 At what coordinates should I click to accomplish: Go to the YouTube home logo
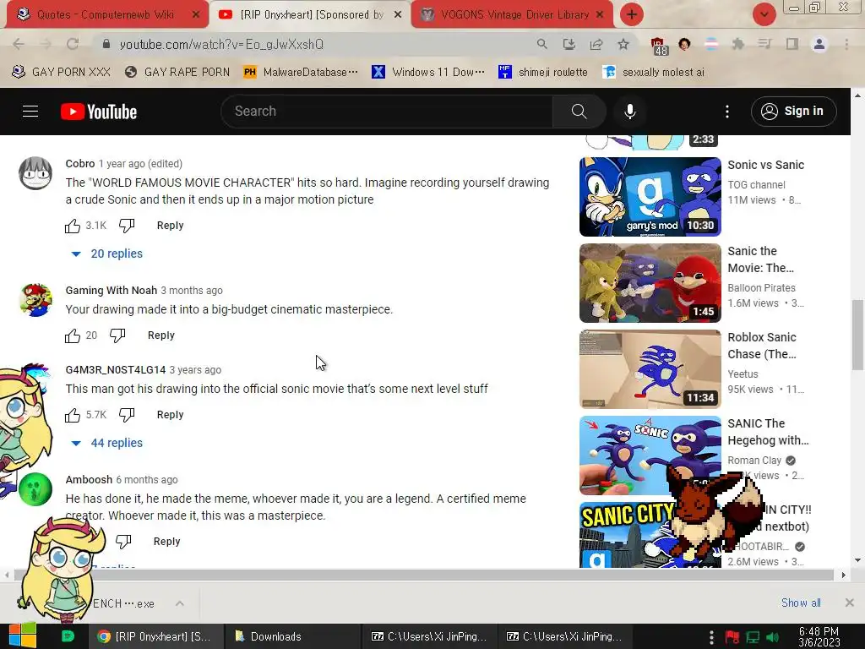tap(99, 112)
